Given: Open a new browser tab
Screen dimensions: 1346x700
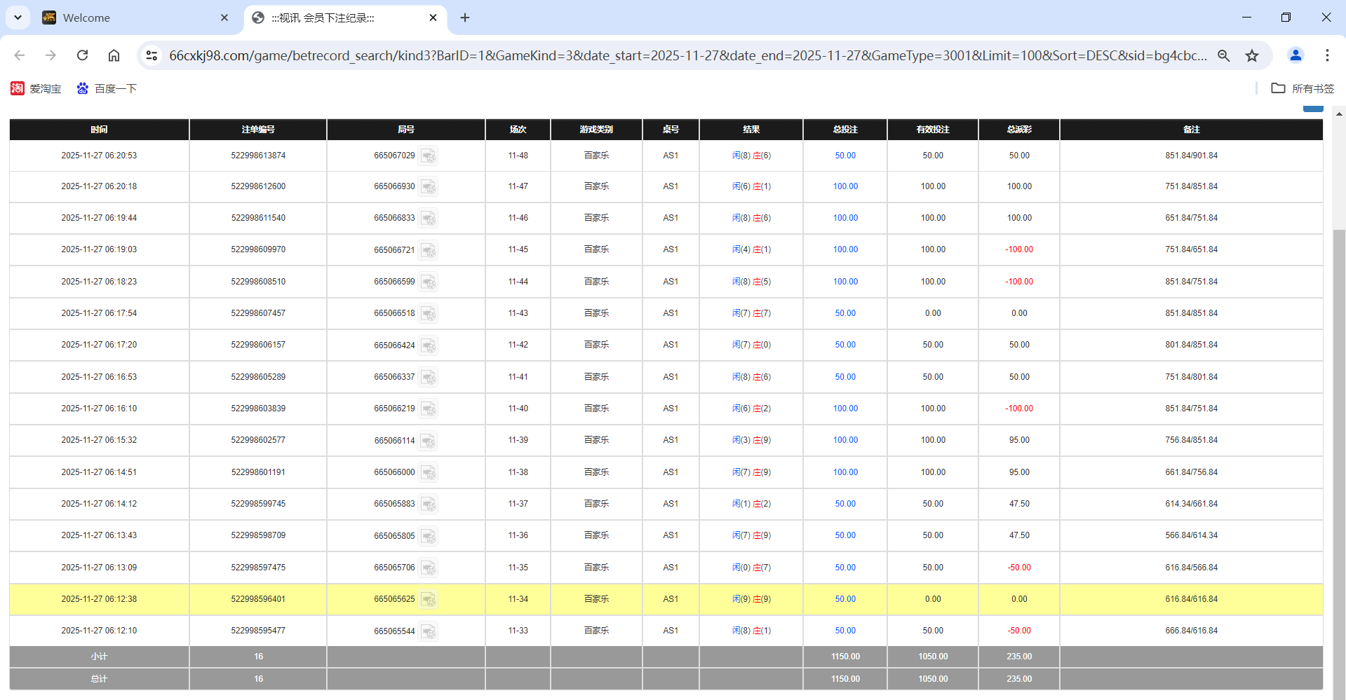Looking at the screenshot, I should [465, 18].
